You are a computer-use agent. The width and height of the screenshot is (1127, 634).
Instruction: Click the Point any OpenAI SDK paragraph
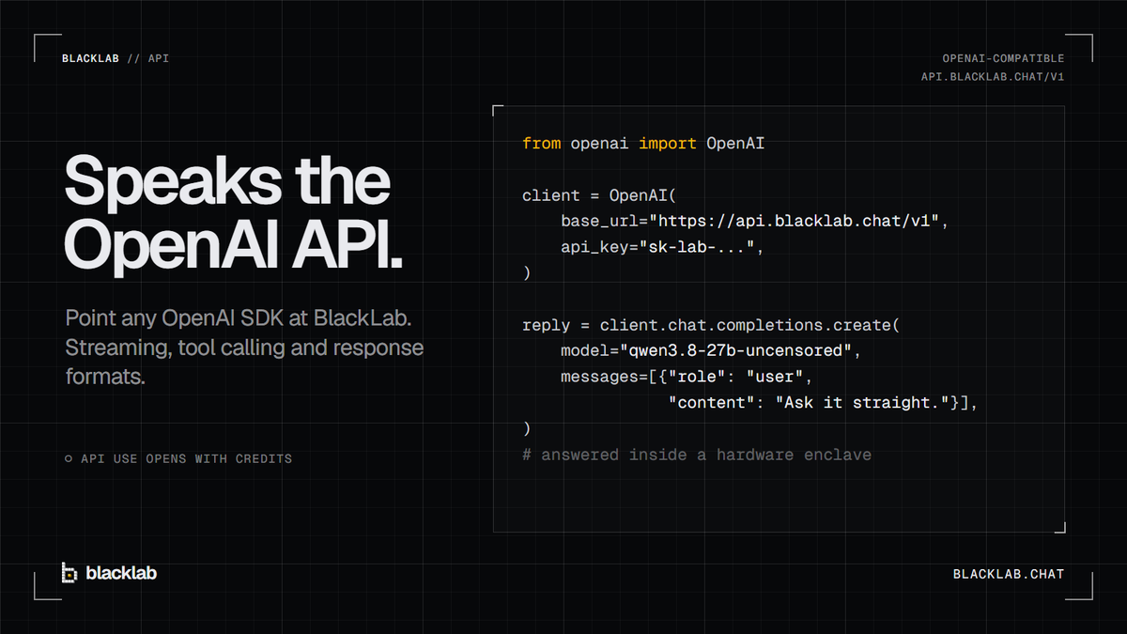pos(244,348)
